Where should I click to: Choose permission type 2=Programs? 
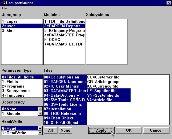coord(22,86)
